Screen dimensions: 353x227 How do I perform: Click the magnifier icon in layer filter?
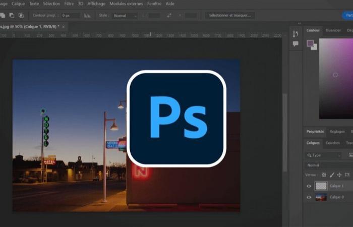[309, 155]
